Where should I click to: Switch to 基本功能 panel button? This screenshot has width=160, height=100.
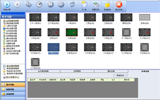tap(13, 85)
